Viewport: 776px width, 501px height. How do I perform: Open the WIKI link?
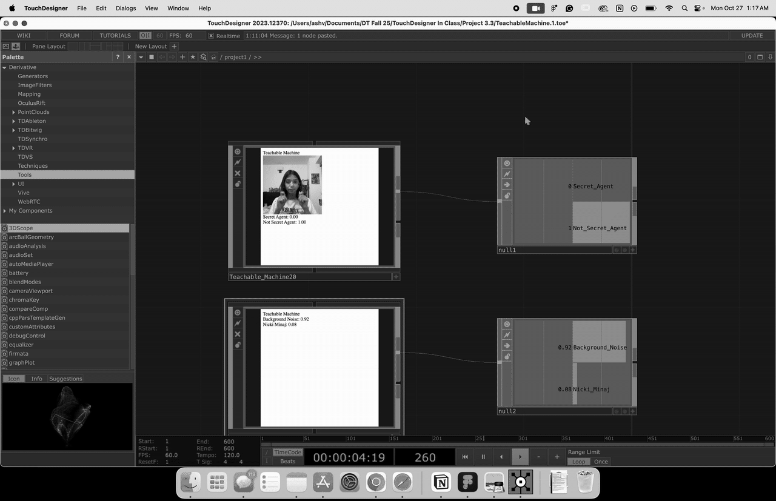click(24, 36)
